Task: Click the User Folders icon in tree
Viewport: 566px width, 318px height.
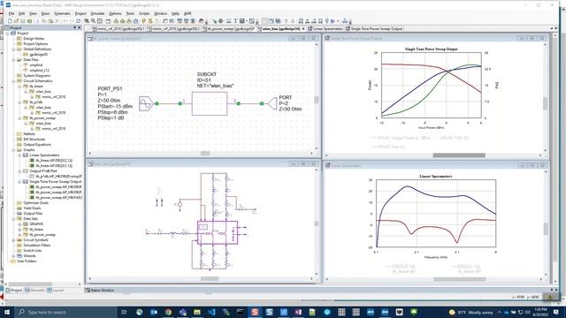Action: (x=13, y=261)
